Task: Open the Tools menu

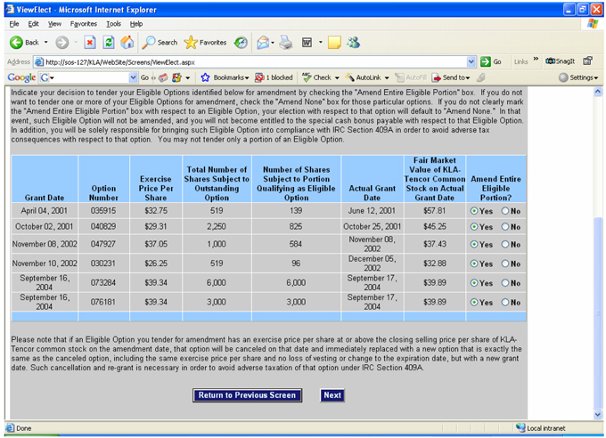Action: point(112,24)
